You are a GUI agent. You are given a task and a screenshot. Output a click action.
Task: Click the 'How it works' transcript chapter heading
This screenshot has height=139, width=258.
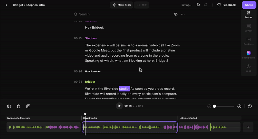click(x=93, y=71)
